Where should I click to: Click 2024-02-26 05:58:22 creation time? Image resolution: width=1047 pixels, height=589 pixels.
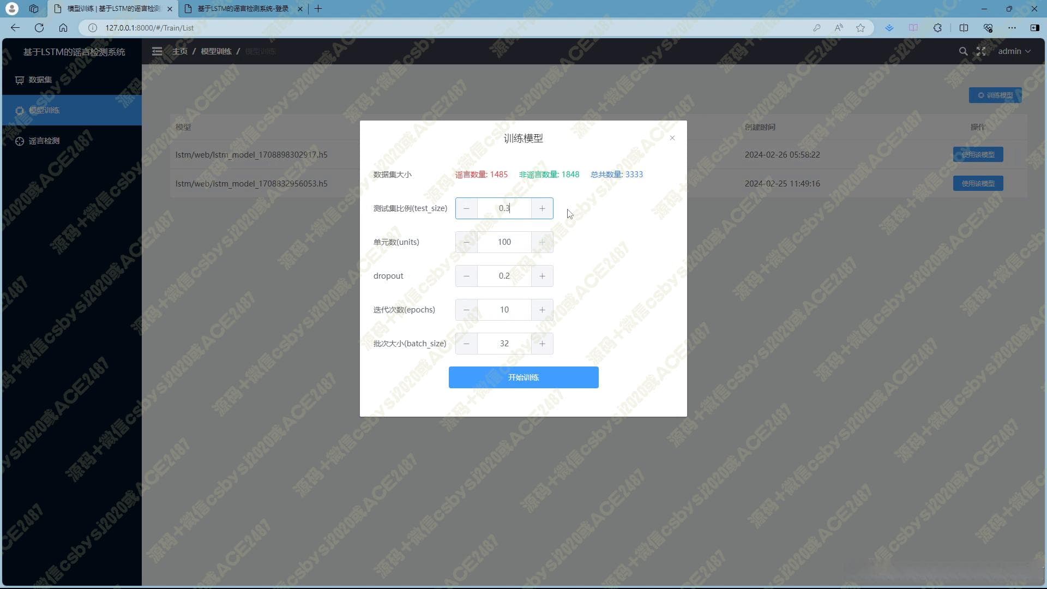coord(782,154)
